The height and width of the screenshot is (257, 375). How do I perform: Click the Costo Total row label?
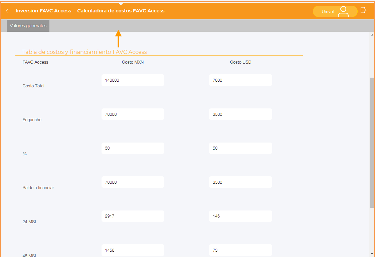33,86
